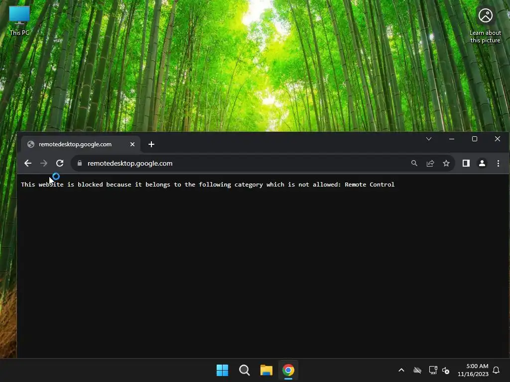Bookmark this tab with the star icon
Screen dimensions: 510x382
446,163
